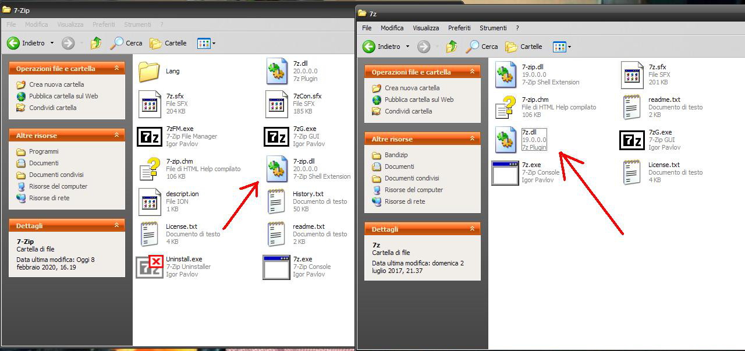Open Indietro history dropdown arrow in 7-Zip window
This screenshot has height=351, width=745.
pyautogui.click(x=52, y=43)
